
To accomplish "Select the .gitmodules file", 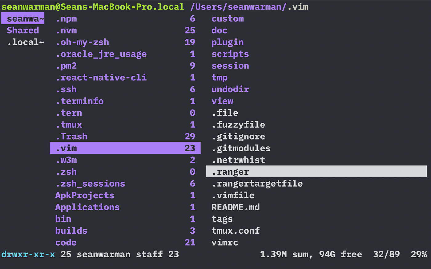I will click(241, 148).
